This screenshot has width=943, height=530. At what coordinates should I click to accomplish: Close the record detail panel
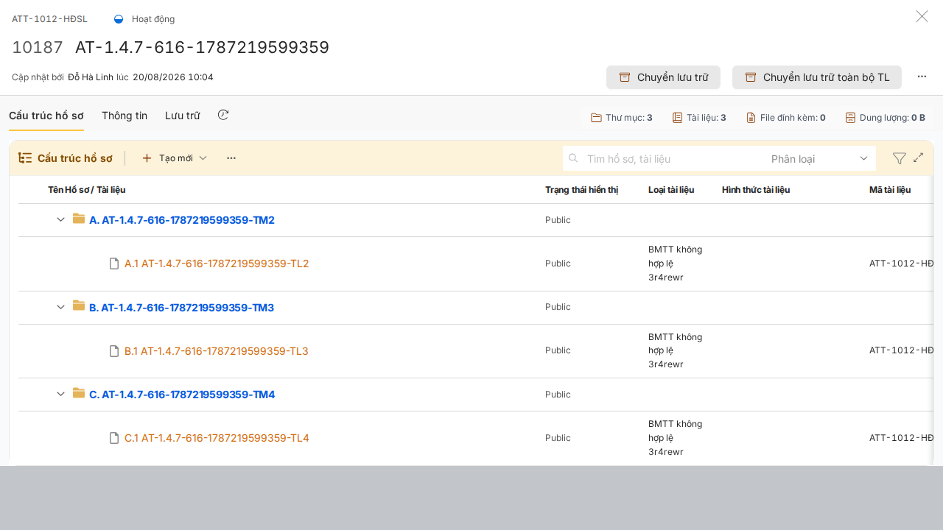click(x=922, y=16)
